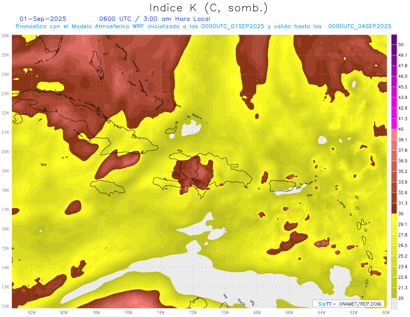The width and height of the screenshot is (410, 317).
Task: Click the 19N latitude label
Action: tap(5, 171)
